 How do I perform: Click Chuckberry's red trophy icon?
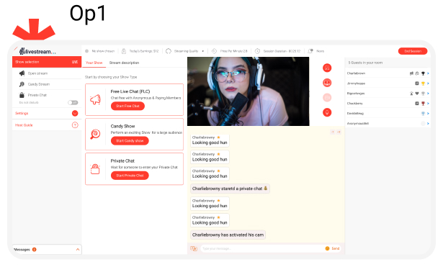point(423,104)
